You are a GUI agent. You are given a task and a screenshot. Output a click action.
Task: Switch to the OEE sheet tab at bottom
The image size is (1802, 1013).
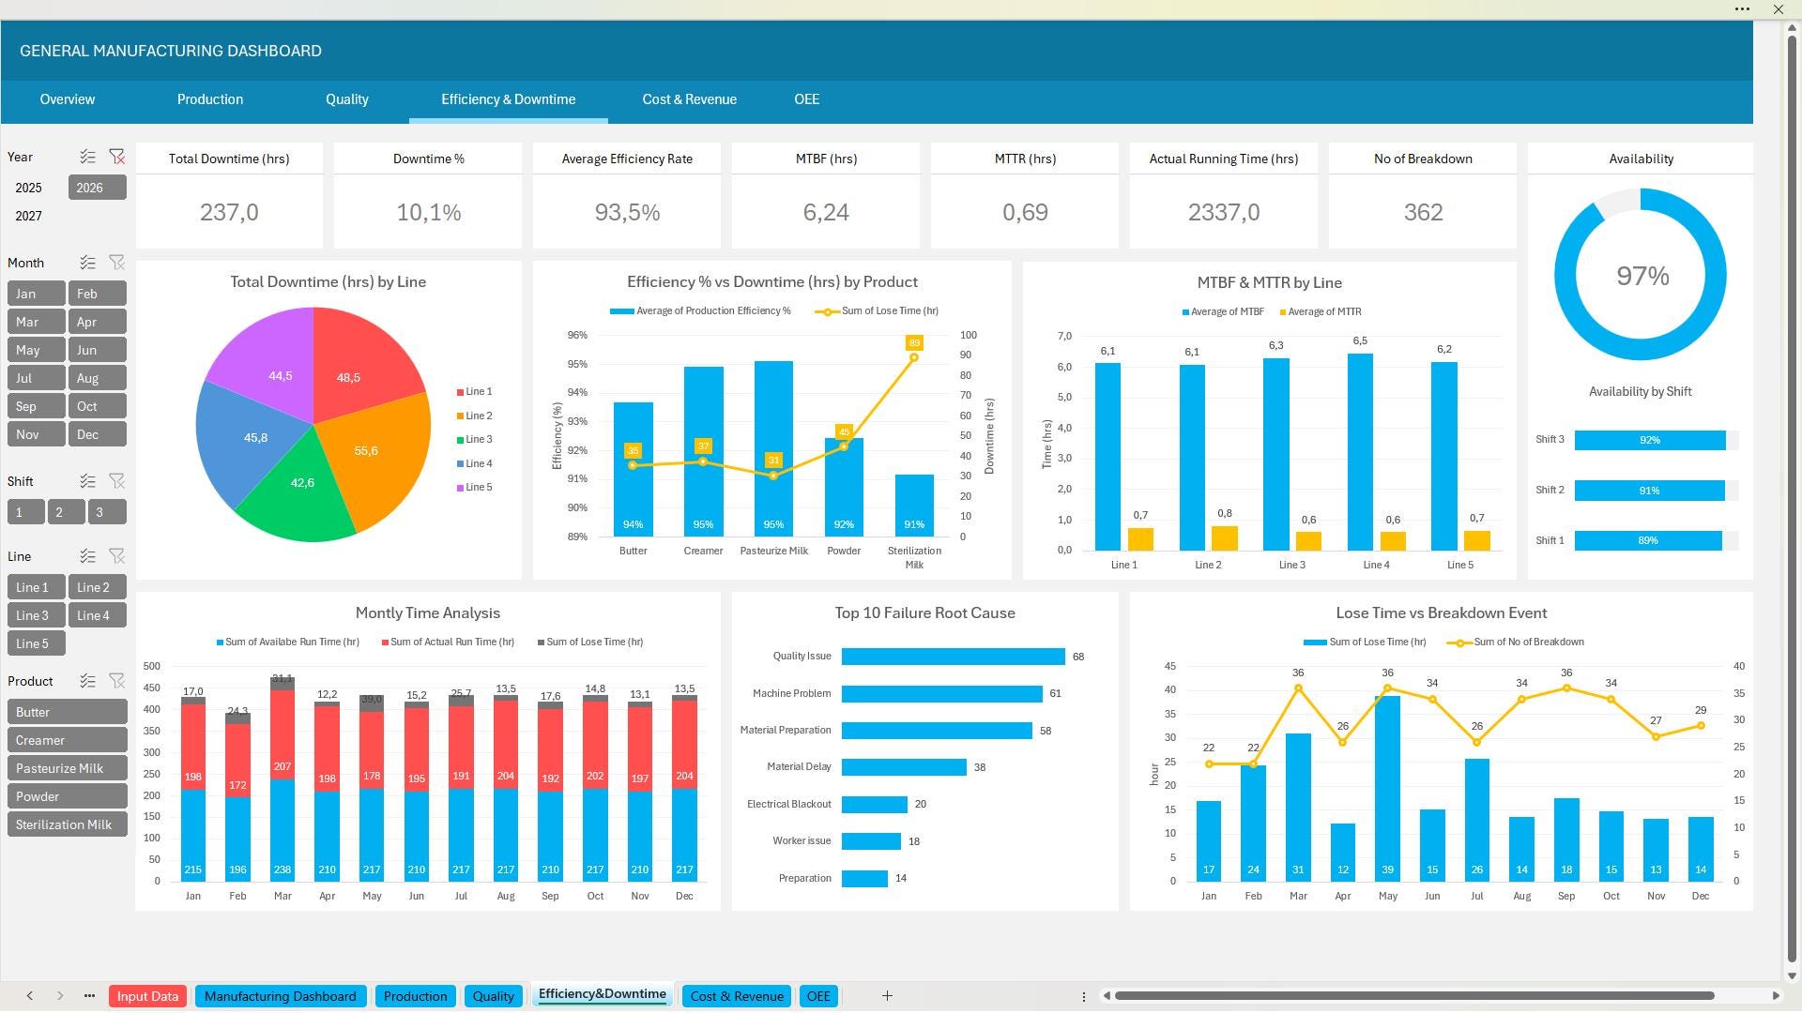pyautogui.click(x=818, y=996)
